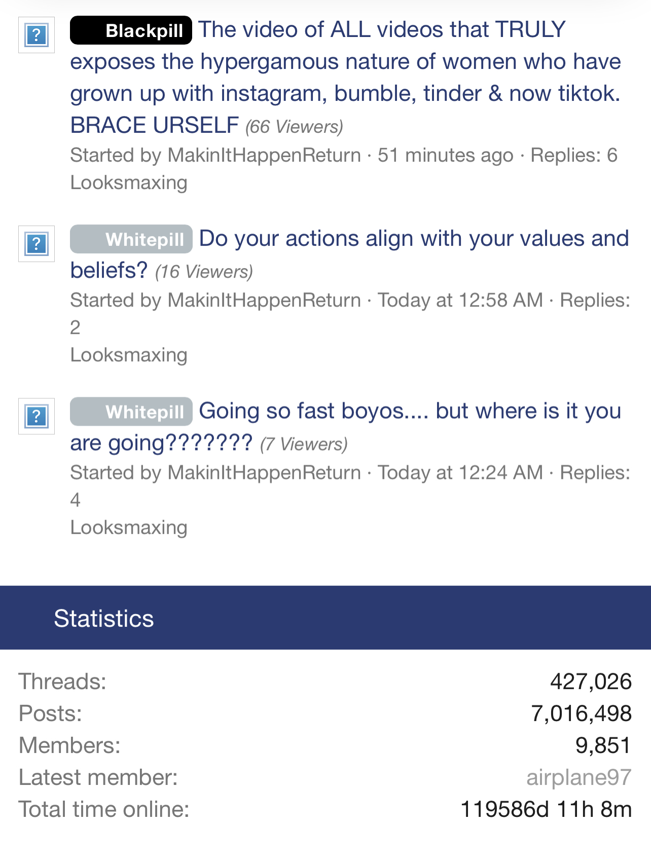Go to Looksmaxing forum under 'Do your actions' thread
This screenshot has height=863, width=651.
click(129, 355)
